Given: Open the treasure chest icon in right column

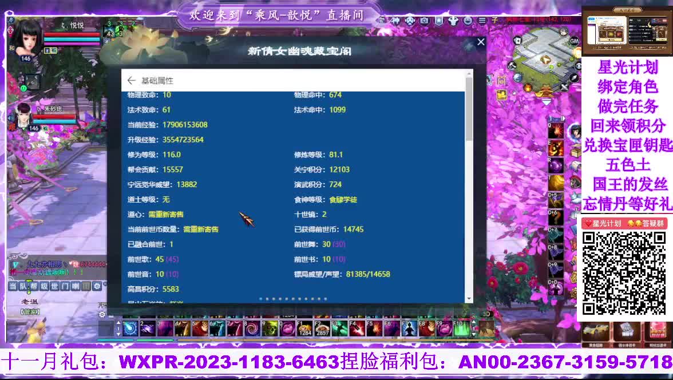Looking at the screenshot, I should [x=575, y=151].
